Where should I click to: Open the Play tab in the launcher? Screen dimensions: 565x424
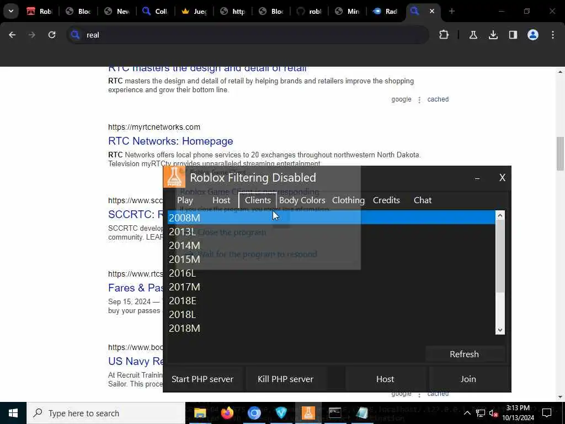coord(185,200)
